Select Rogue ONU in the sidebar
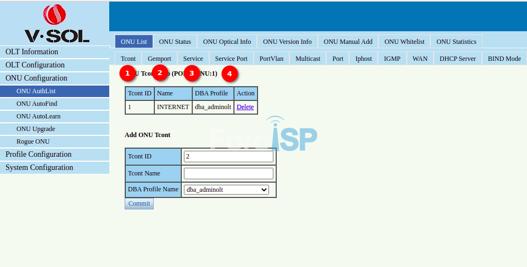 click(x=33, y=141)
